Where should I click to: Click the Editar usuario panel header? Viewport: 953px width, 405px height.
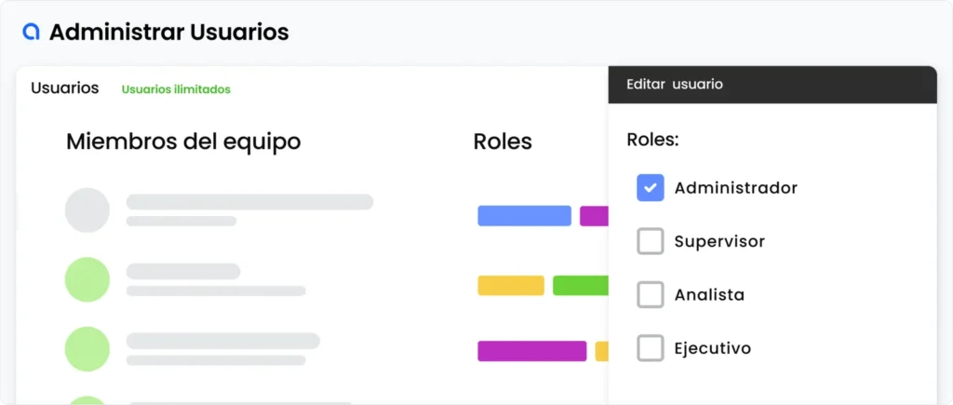coord(772,84)
